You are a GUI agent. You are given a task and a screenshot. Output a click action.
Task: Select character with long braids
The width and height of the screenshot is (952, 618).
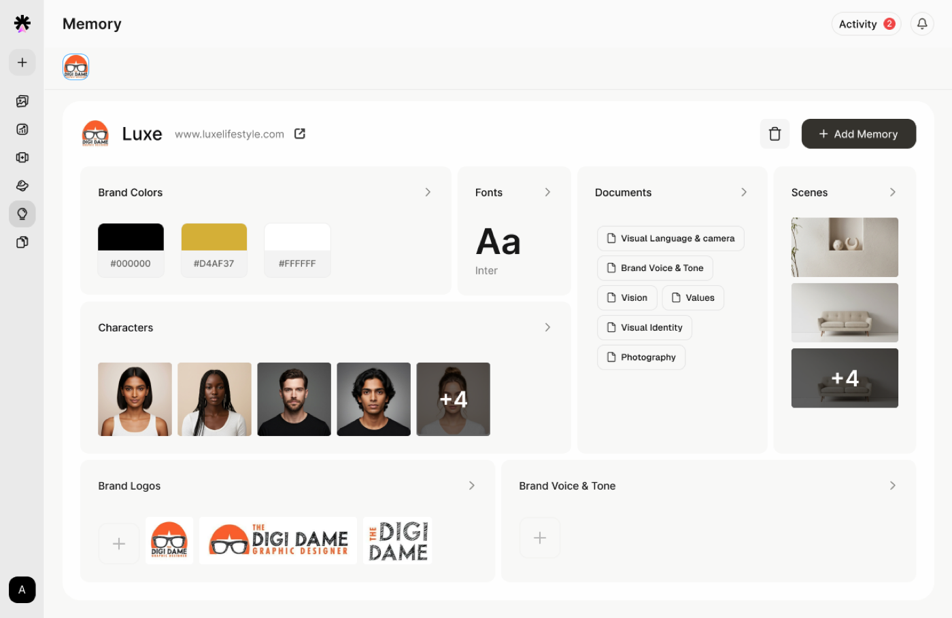coord(214,399)
